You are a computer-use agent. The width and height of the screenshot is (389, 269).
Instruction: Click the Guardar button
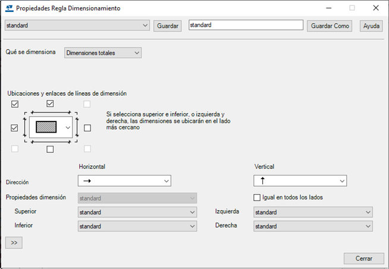click(x=167, y=26)
